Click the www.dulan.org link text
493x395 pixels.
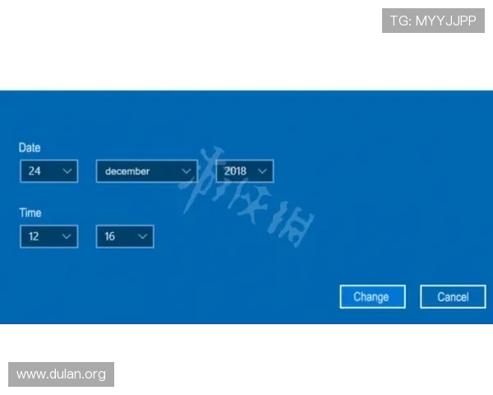click(62, 374)
